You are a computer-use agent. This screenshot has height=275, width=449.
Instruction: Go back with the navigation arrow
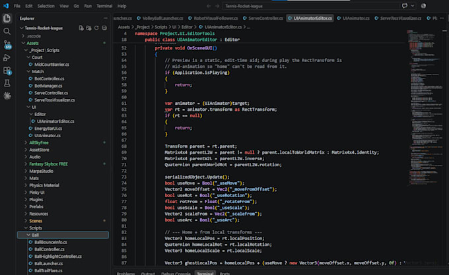coord(209,6)
